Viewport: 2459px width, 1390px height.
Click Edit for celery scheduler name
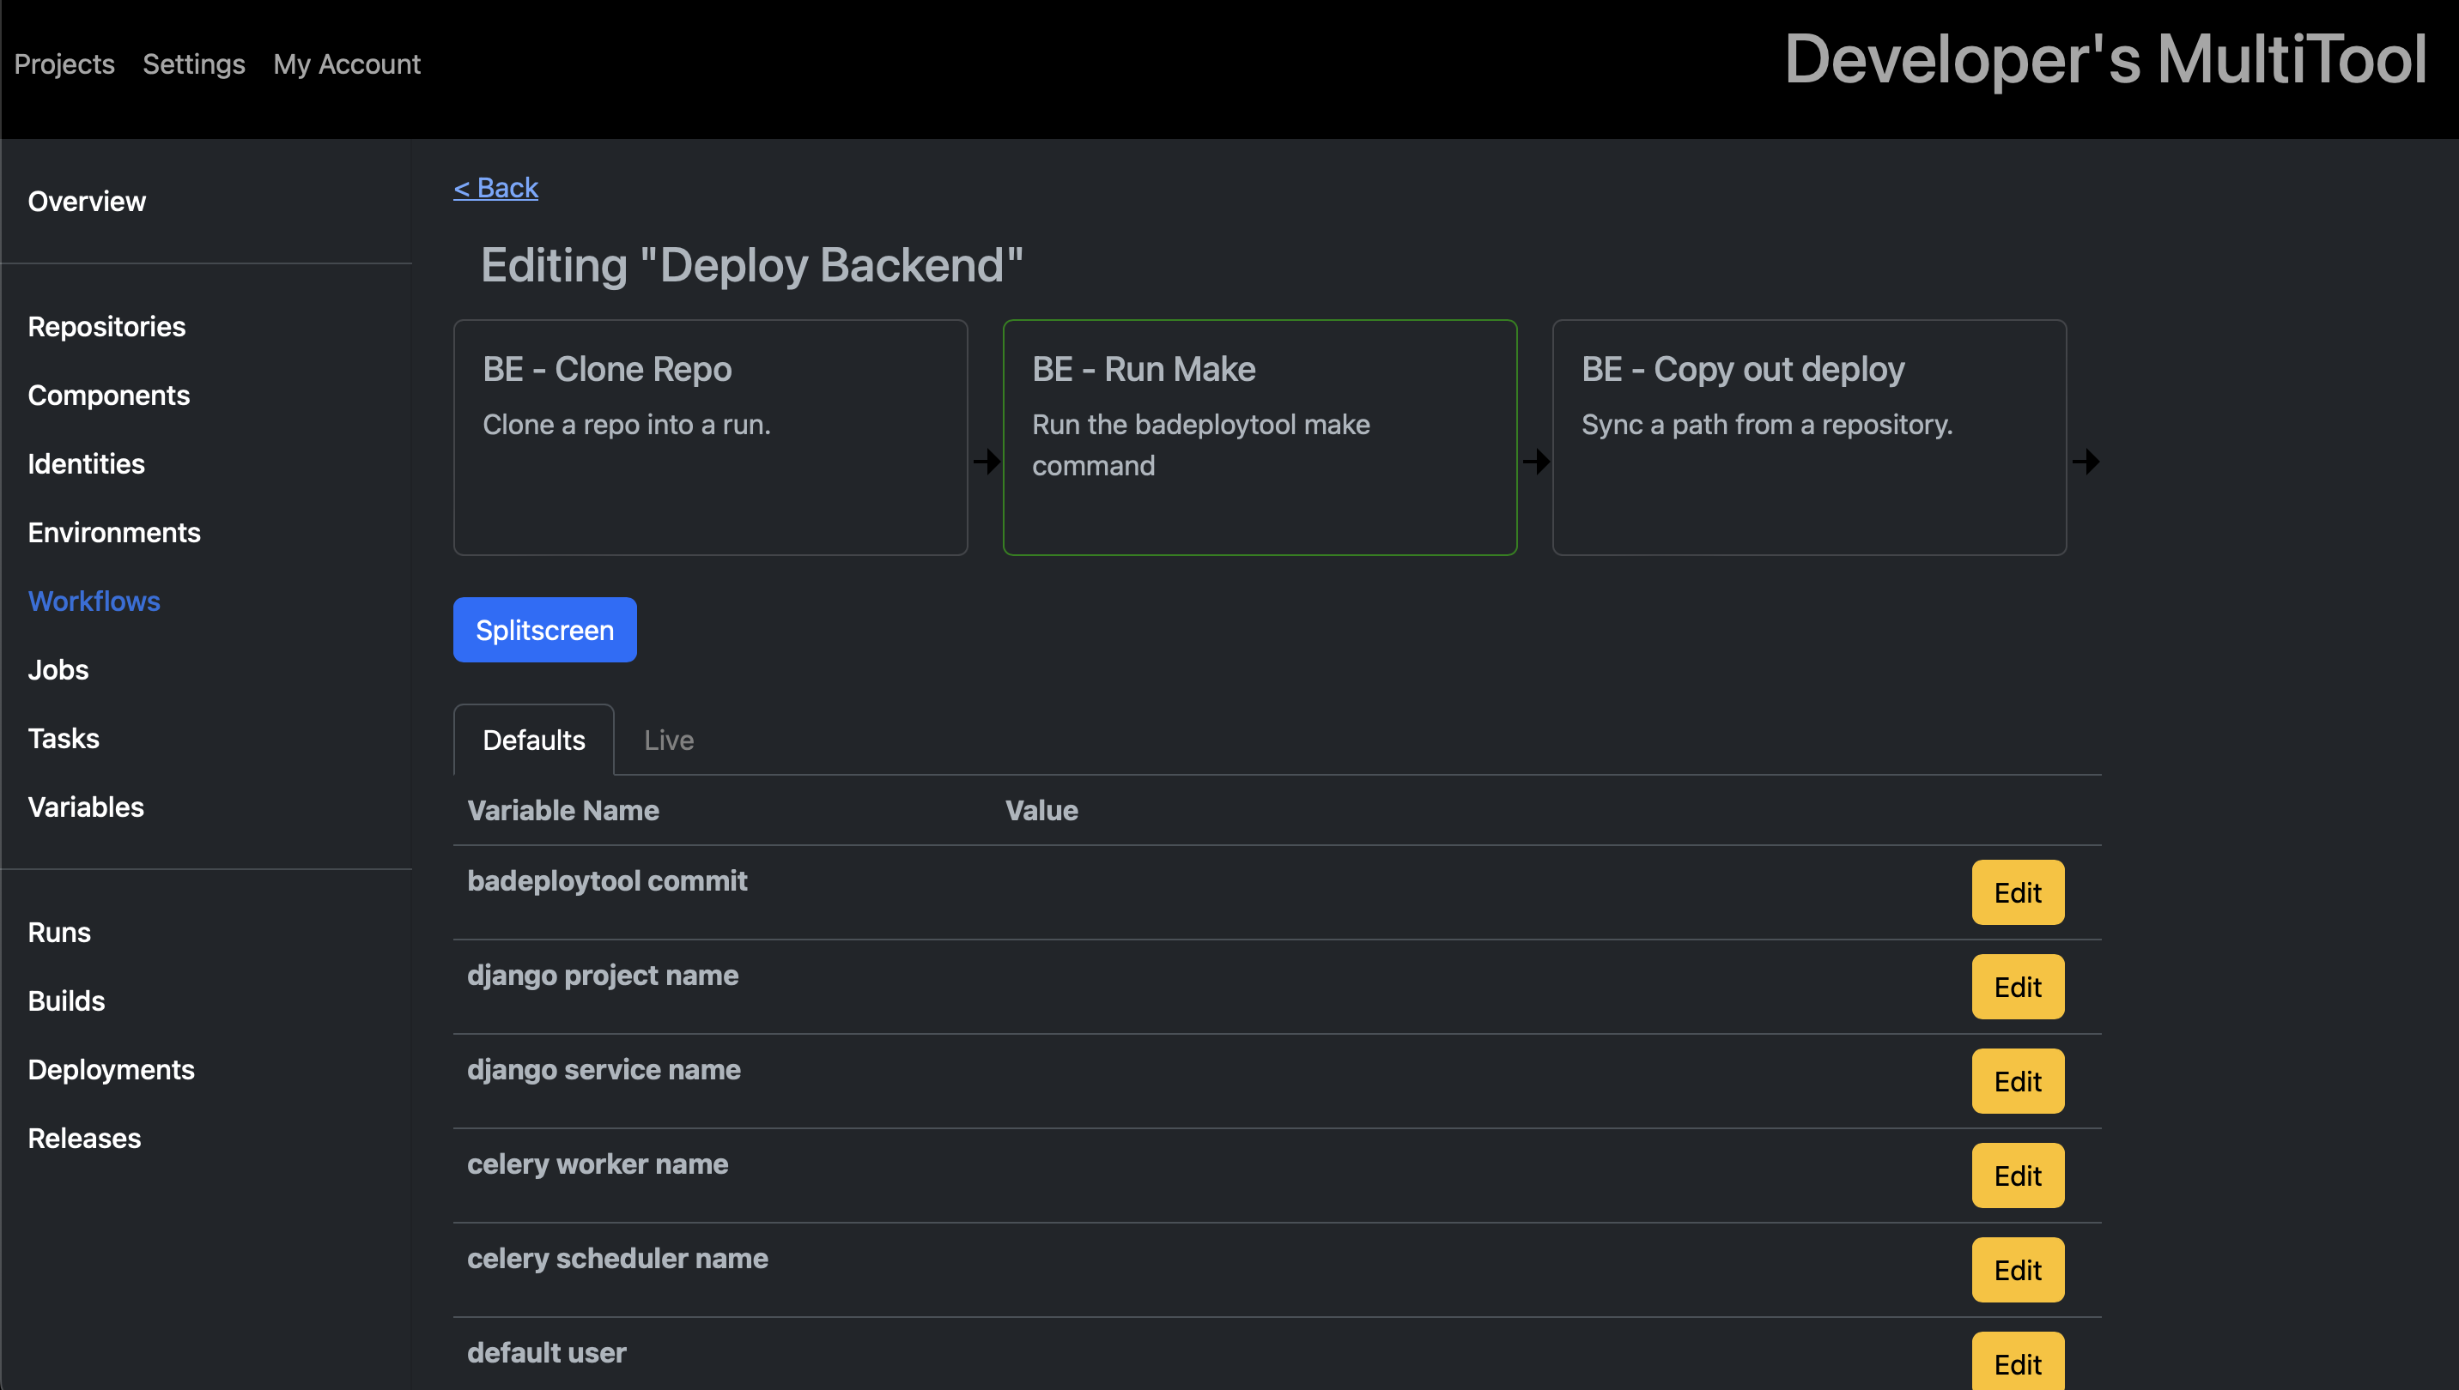pos(2017,1270)
